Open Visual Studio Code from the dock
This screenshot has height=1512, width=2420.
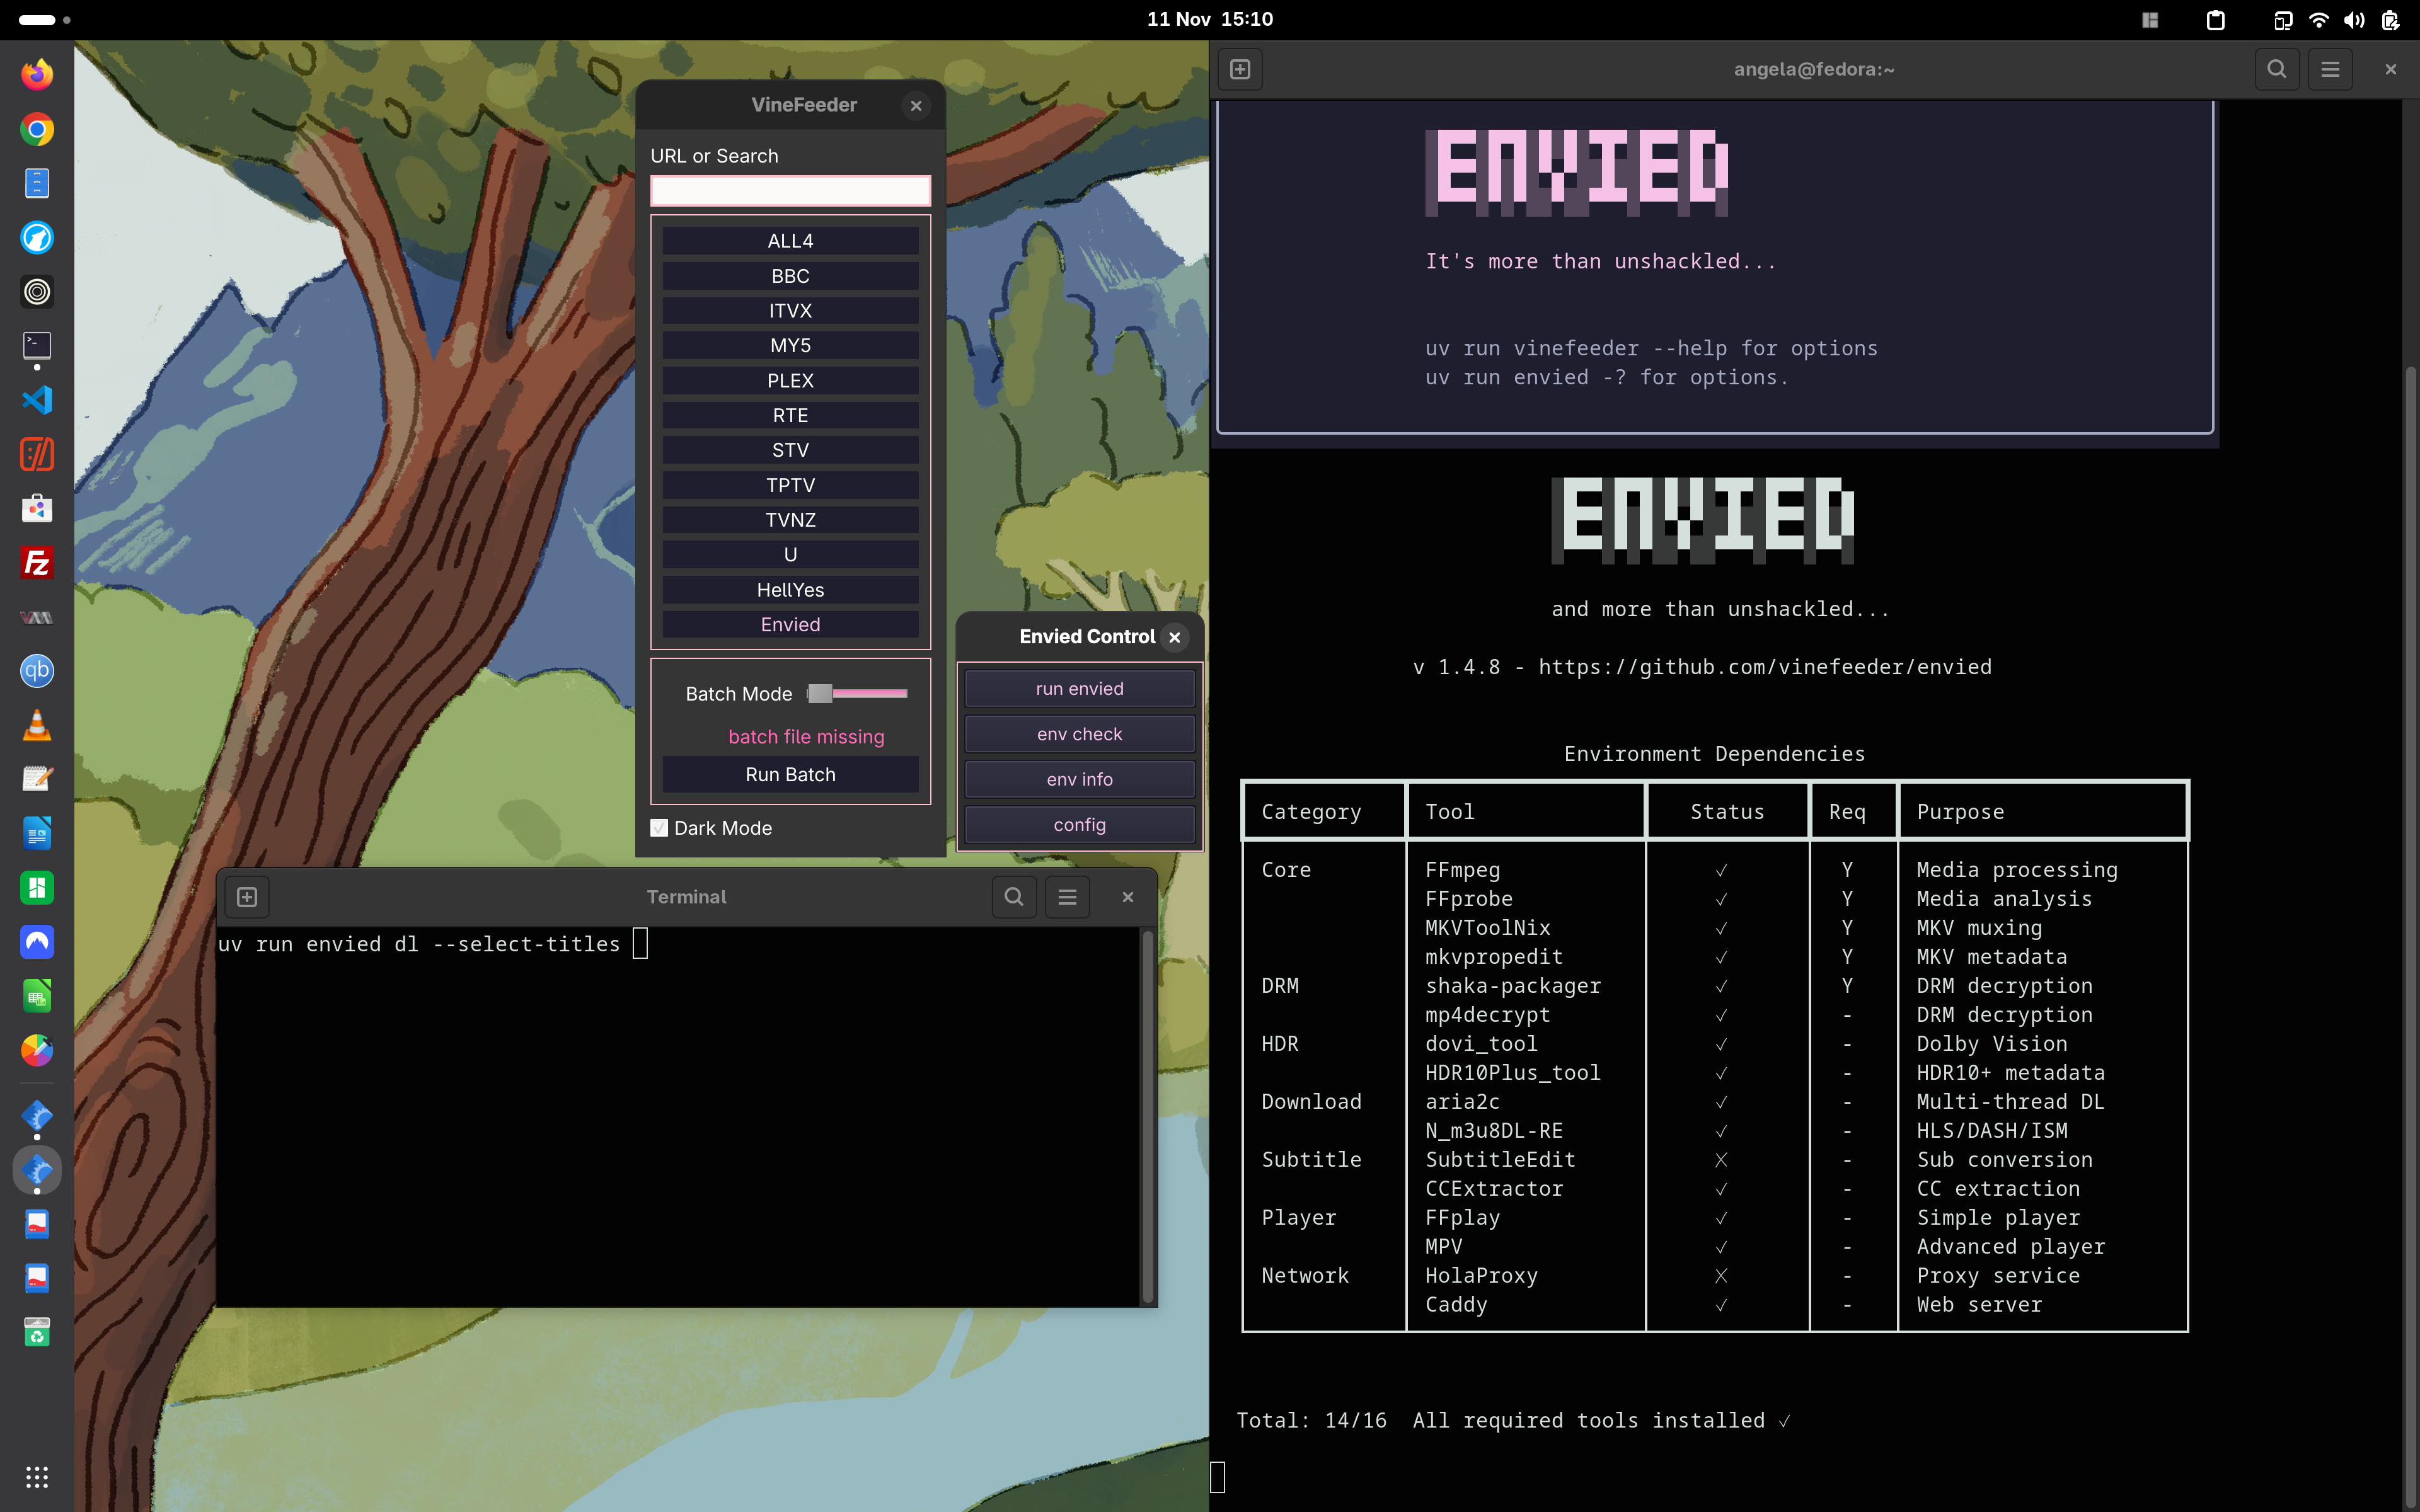click(x=37, y=400)
